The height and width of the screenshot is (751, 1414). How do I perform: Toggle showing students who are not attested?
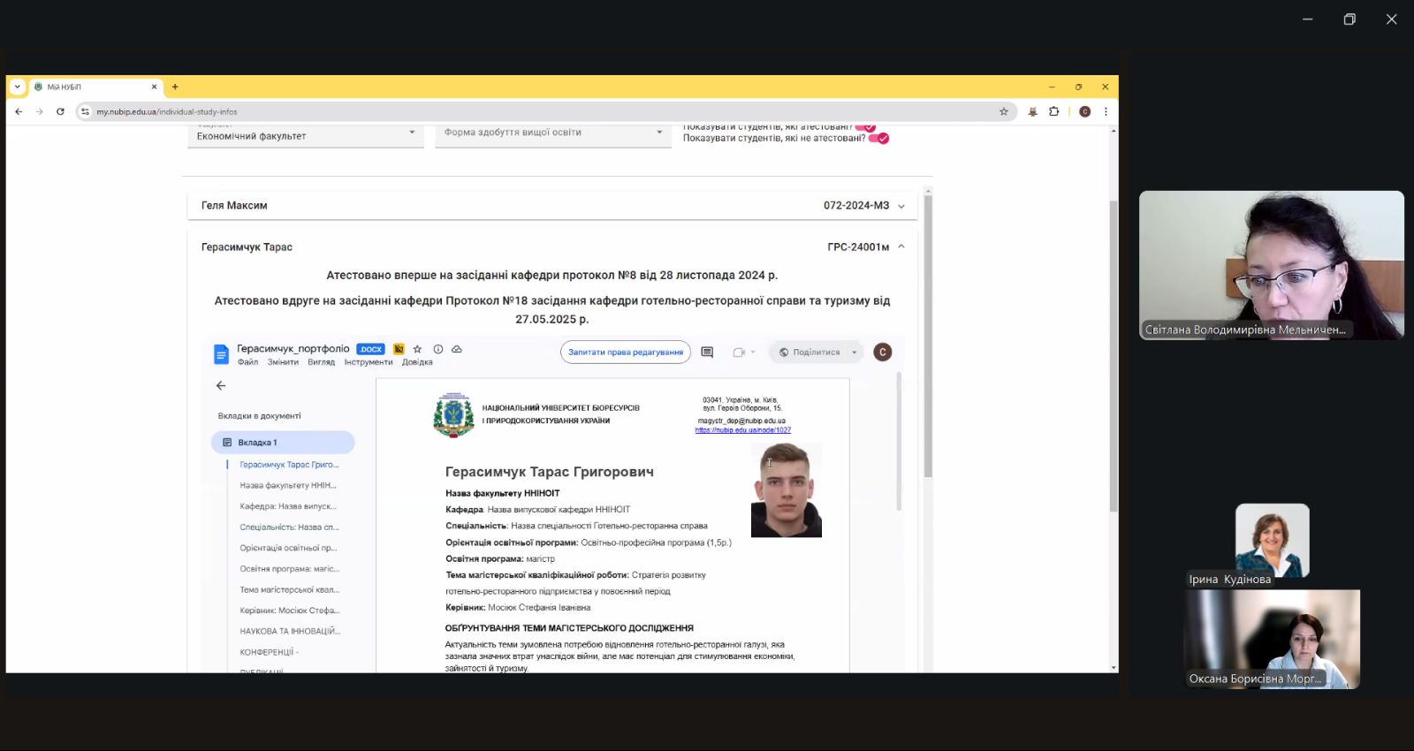point(878,138)
